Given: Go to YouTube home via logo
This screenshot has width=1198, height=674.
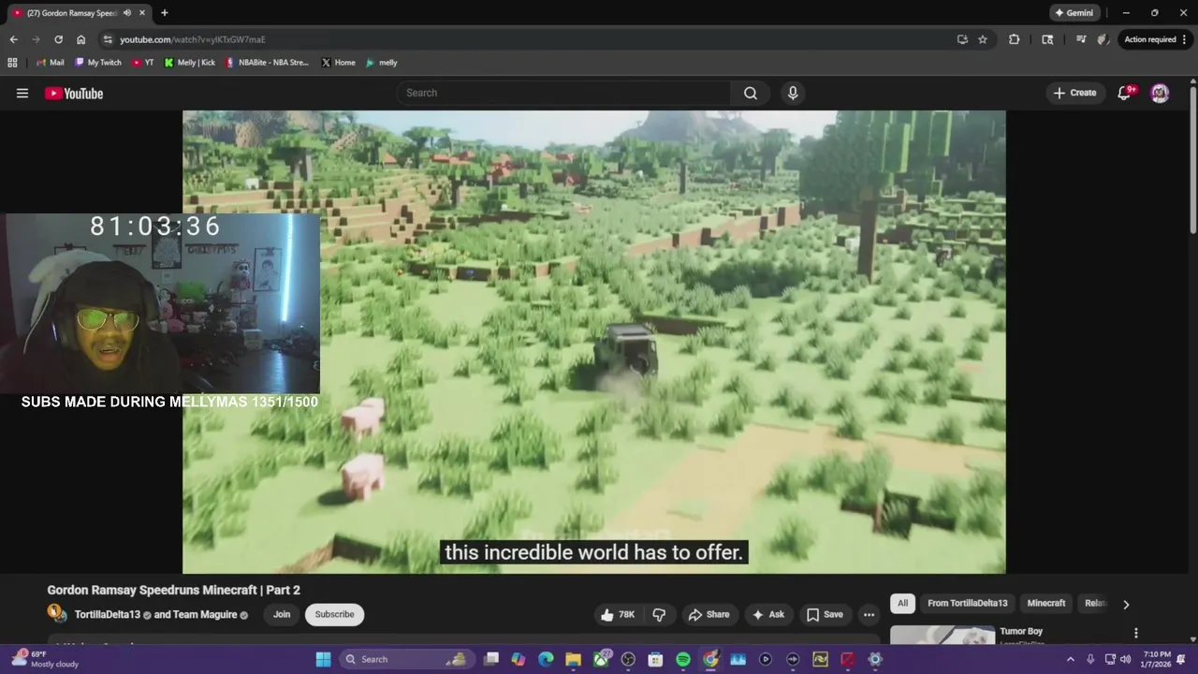Looking at the screenshot, I should click(74, 93).
